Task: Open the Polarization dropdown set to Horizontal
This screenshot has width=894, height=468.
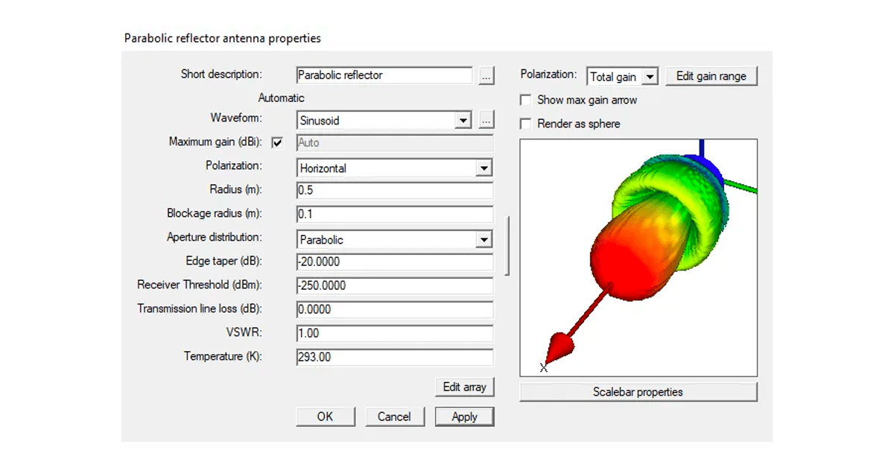Action: click(x=485, y=168)
